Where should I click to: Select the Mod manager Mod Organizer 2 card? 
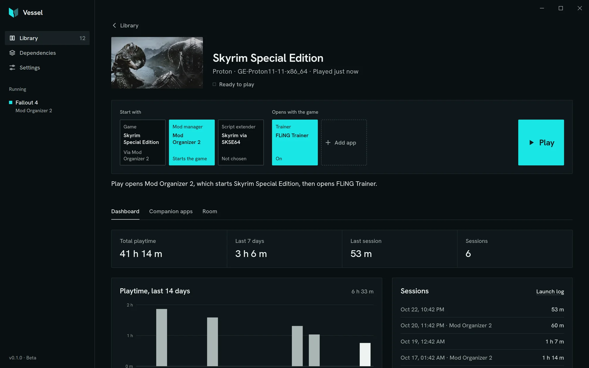click(x=192, y=142)
